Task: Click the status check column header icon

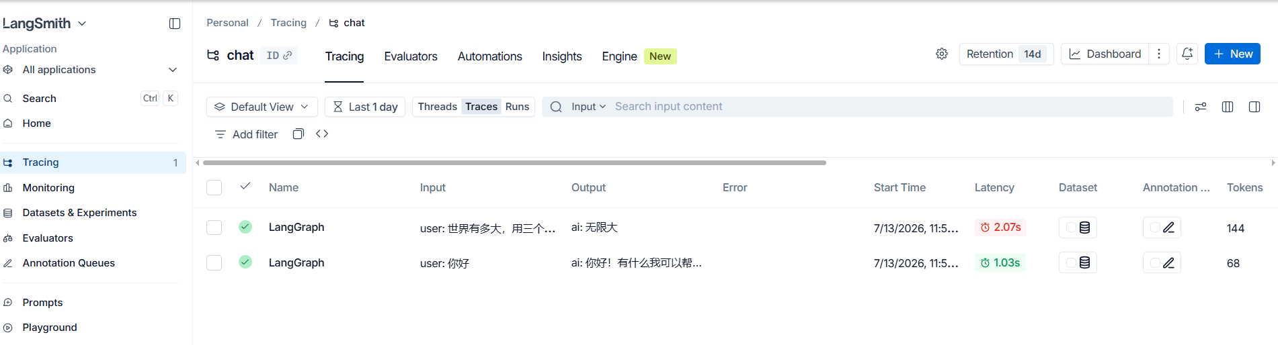Action: 245,186
